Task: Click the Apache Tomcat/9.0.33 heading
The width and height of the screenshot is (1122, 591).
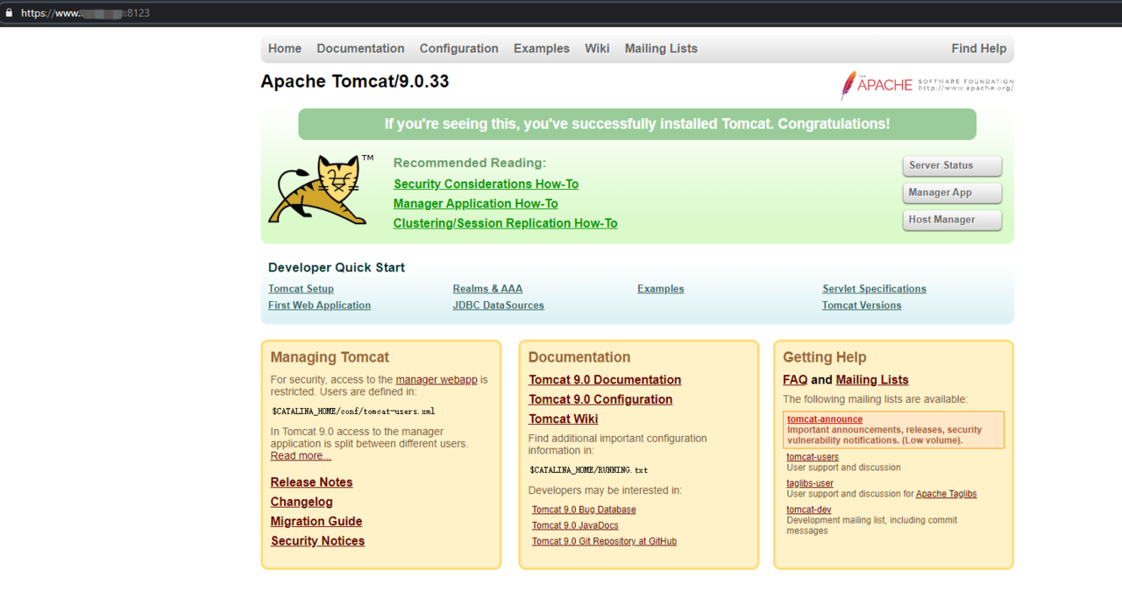Action: point(355,81)
